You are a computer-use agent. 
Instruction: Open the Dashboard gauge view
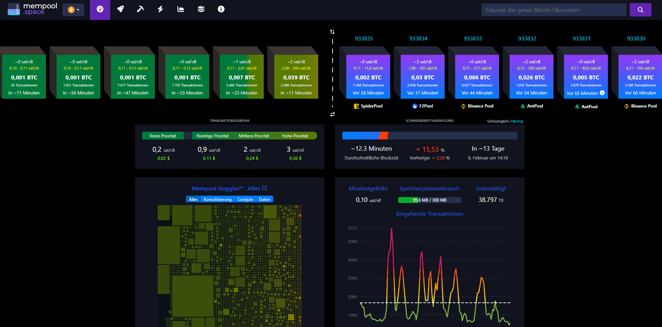[100, 9]
